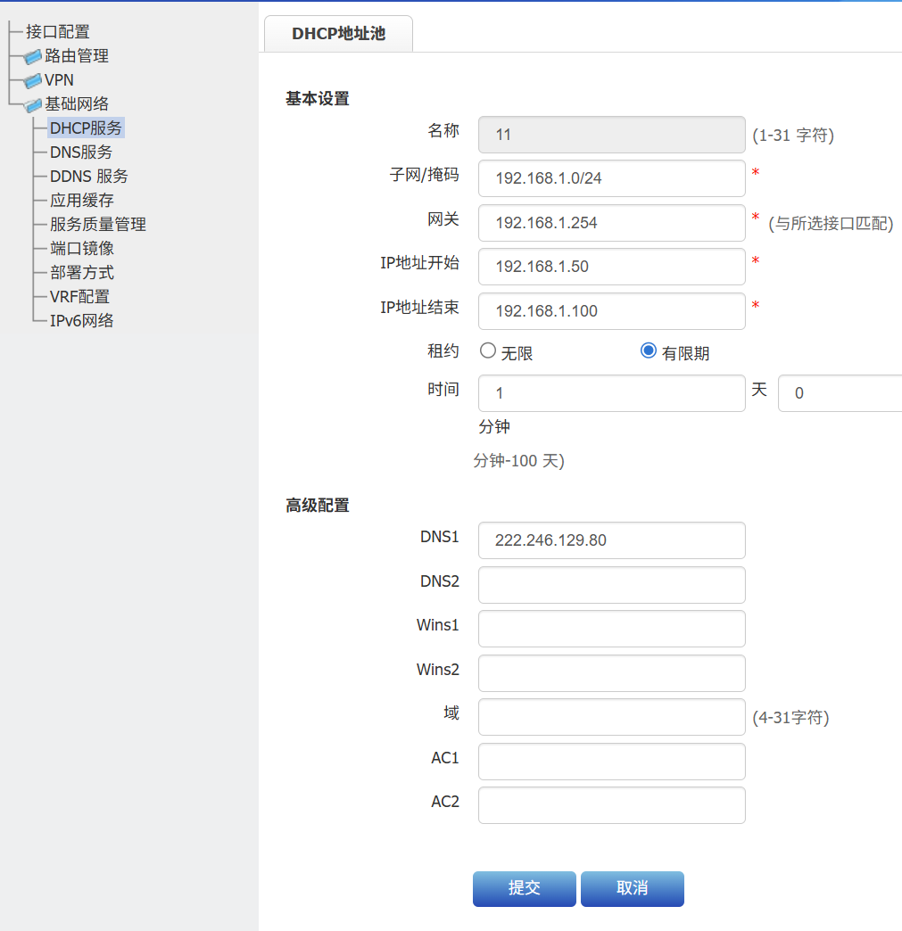Click the DNS1 input field
Screen dimensions: 902x931
611,540
